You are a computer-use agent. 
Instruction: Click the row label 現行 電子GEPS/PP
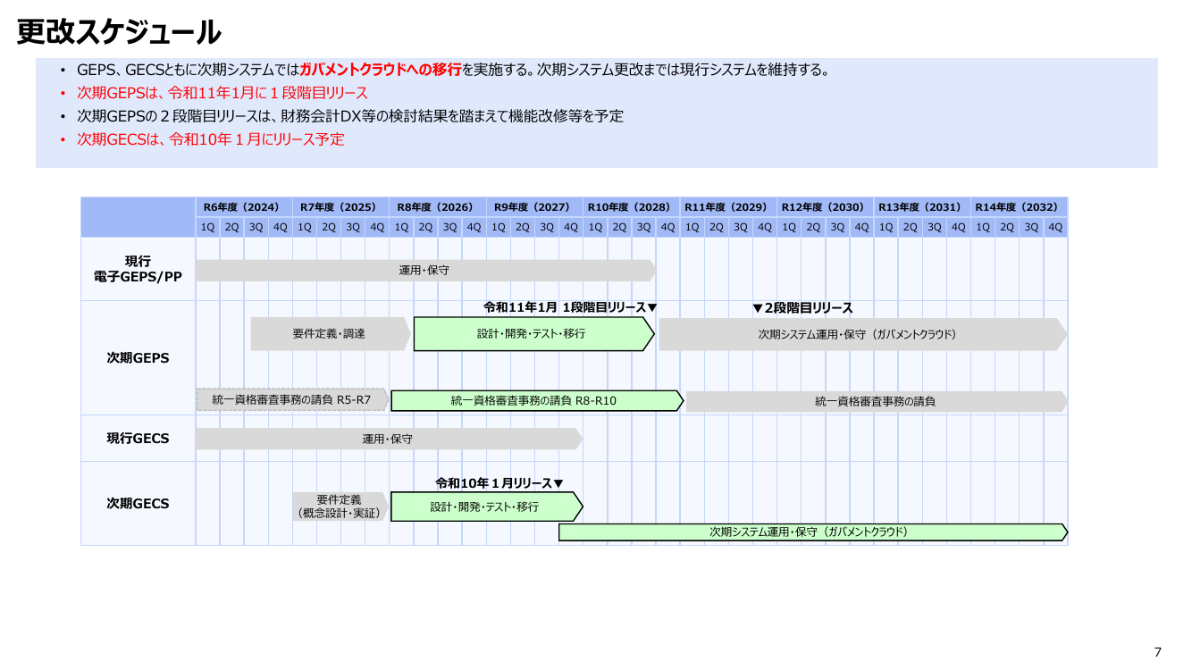click(x=138, y=269)
